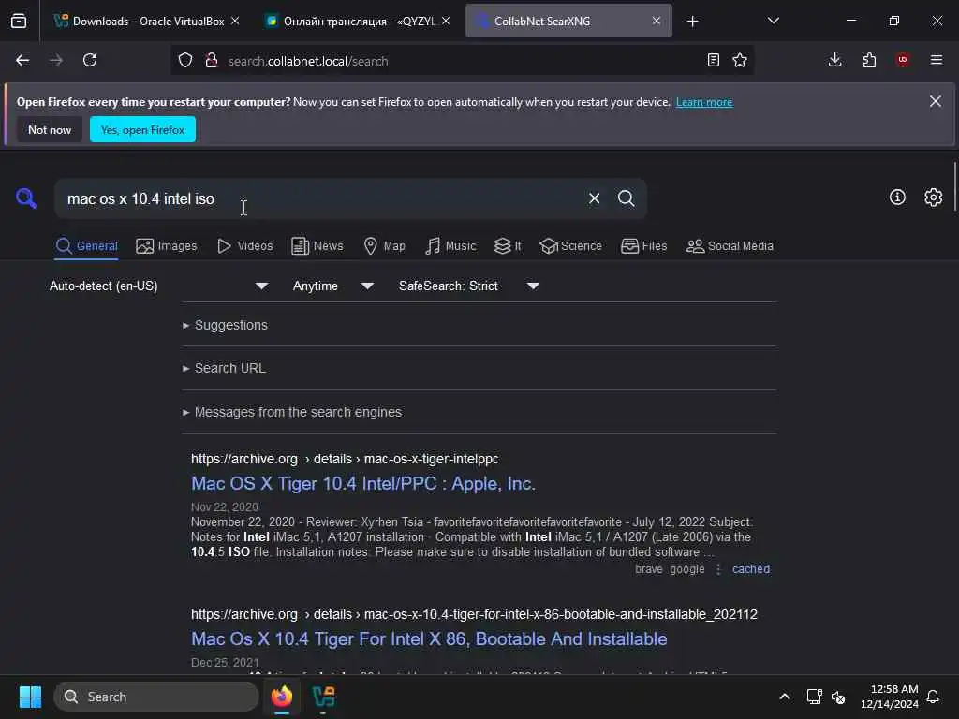Viewport: 959px width, 719px height.
Task: Open Mac OS X Tiger 10.4 Intel/PPC result
Action: 363,484
